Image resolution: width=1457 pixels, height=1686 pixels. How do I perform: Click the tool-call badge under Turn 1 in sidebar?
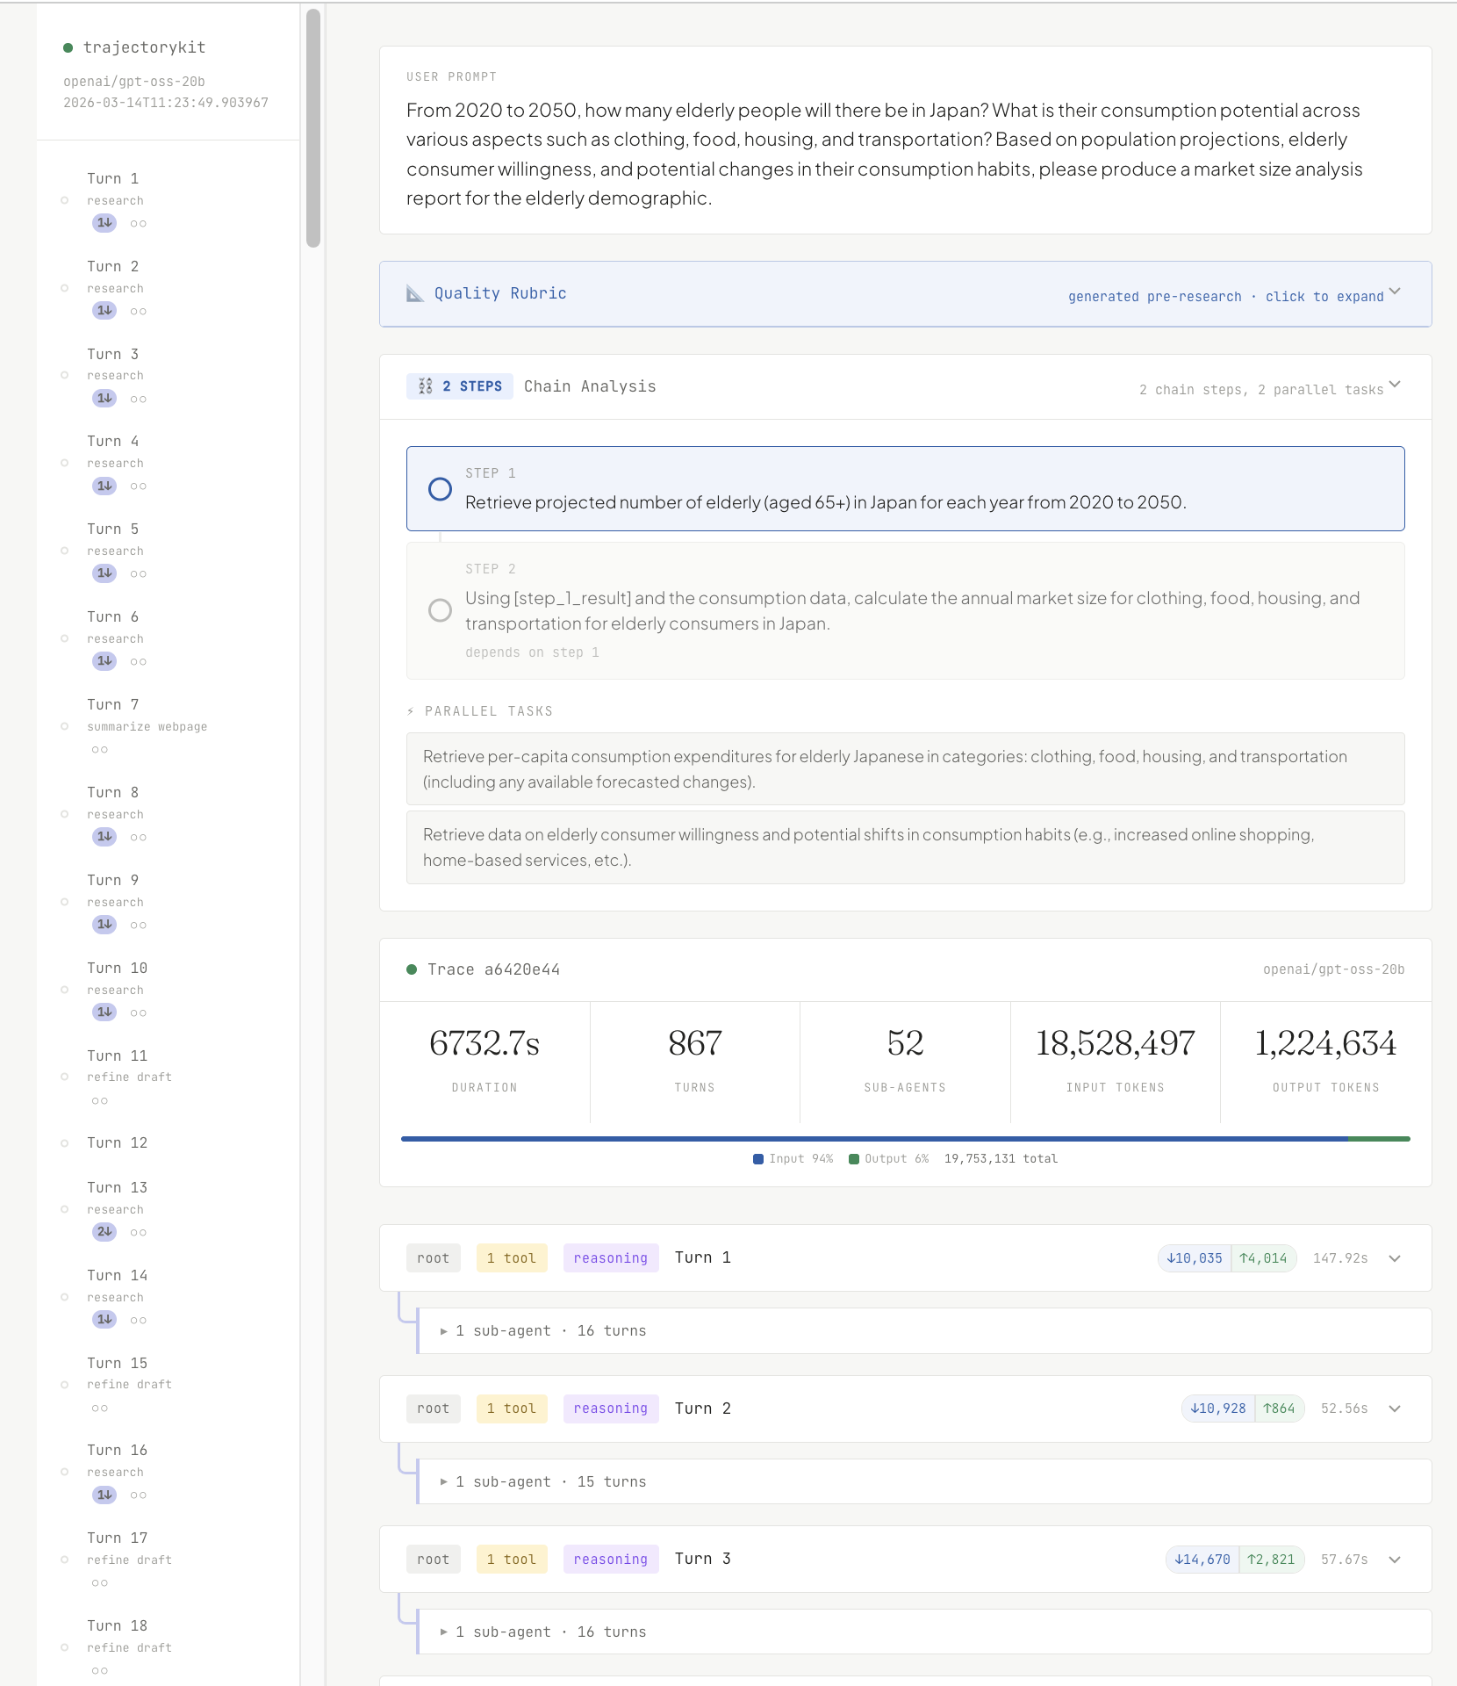pos(104,223)
